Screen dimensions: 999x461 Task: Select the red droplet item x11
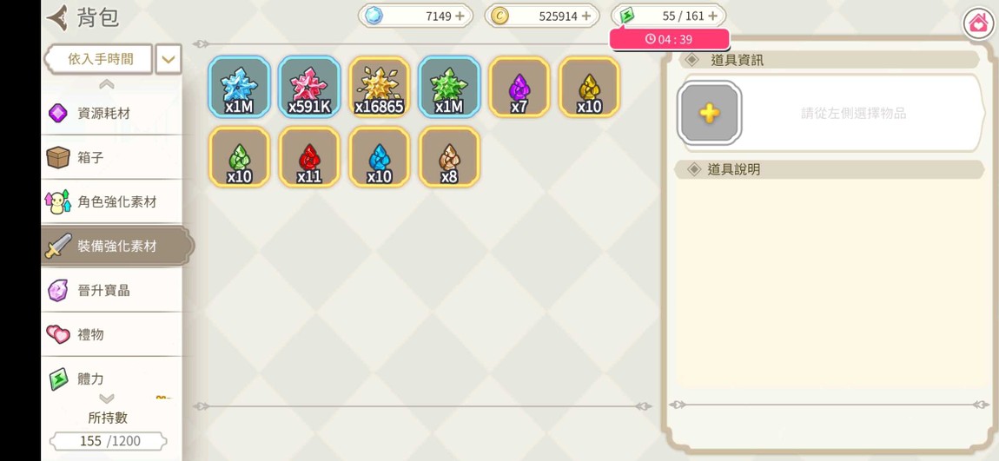pyautogui.click(x=309, y=157)
